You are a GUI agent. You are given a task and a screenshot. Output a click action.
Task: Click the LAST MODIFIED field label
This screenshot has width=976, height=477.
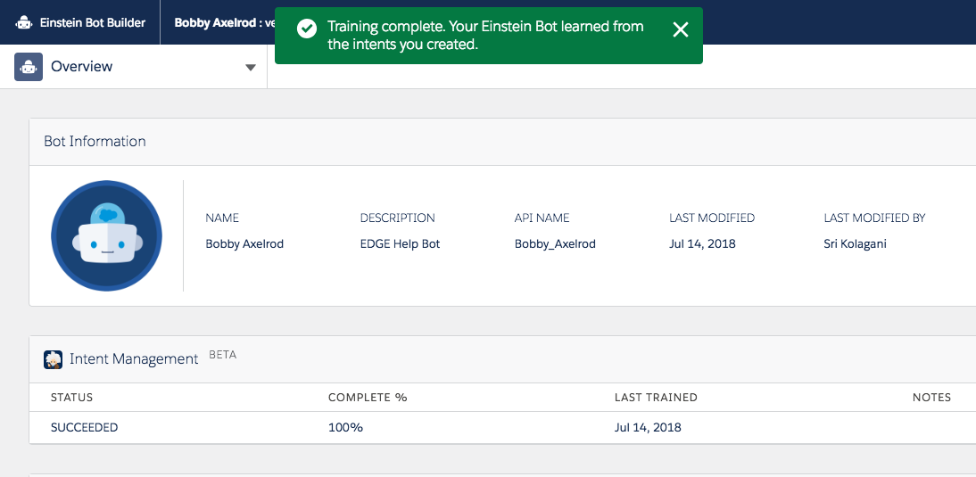pyautogui.click(x=712, y=218)
